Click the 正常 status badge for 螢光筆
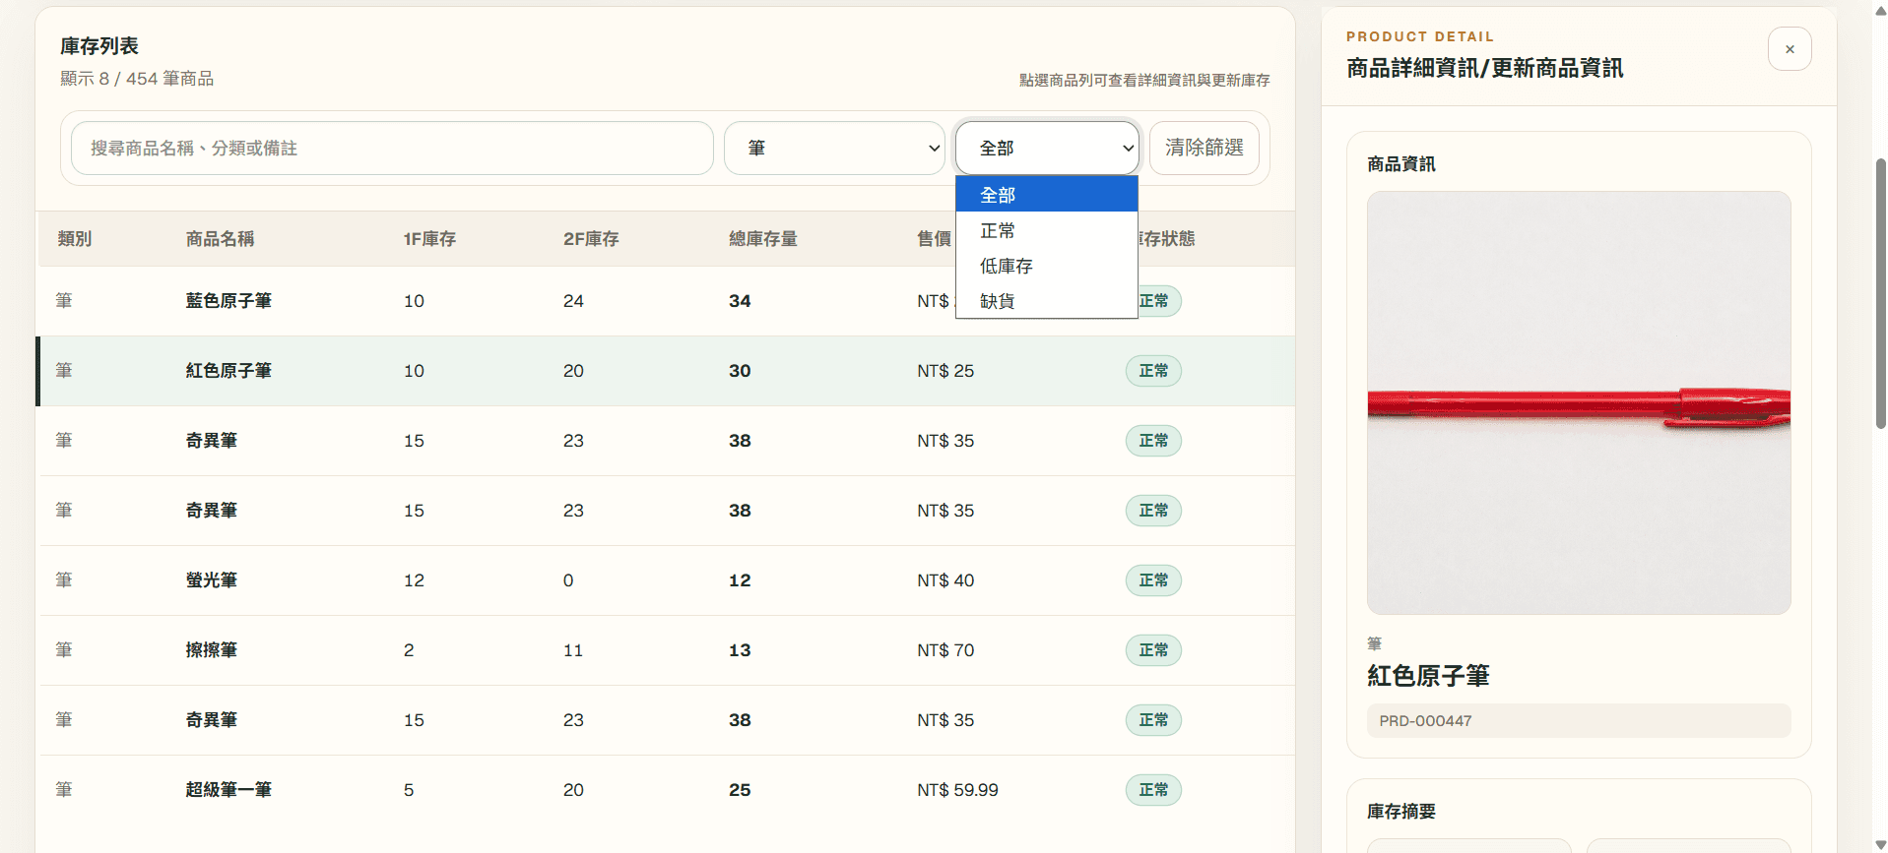Image resolution: width=1888 pixels, height=853 pixels. (1153, 580)
